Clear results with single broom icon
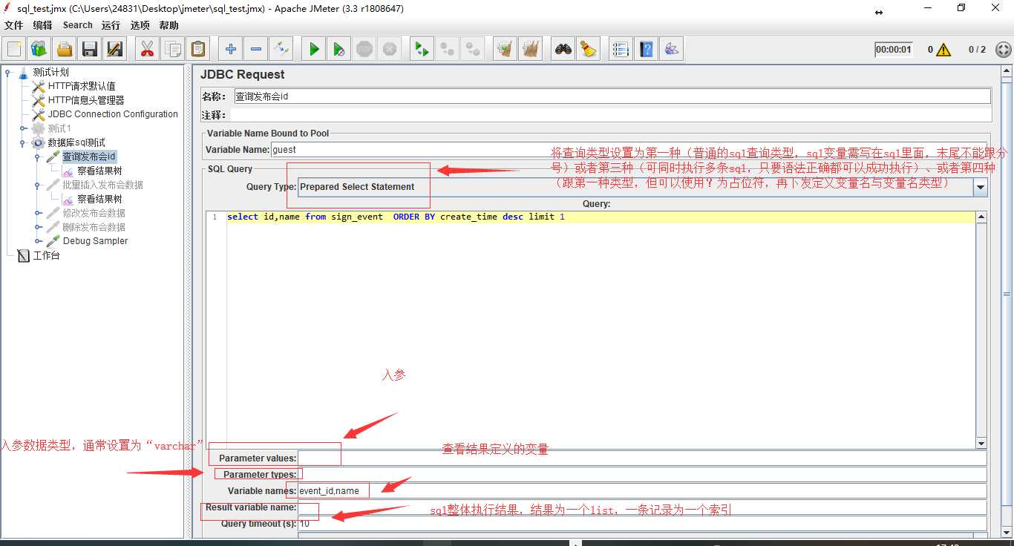The image size is (1014, 546). [x=506, y=50]
